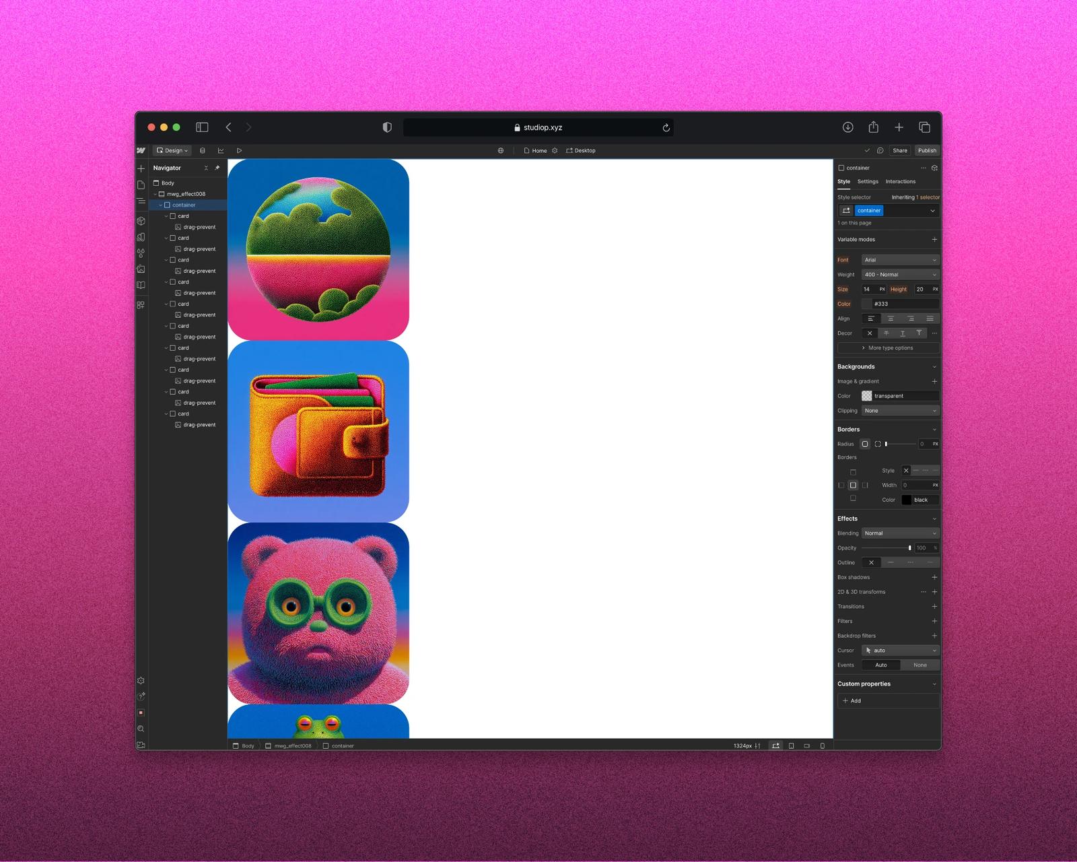Expand More type options
Image resolution: width=1077 pixels, height=862 pixels.
(x=888, y=348)
